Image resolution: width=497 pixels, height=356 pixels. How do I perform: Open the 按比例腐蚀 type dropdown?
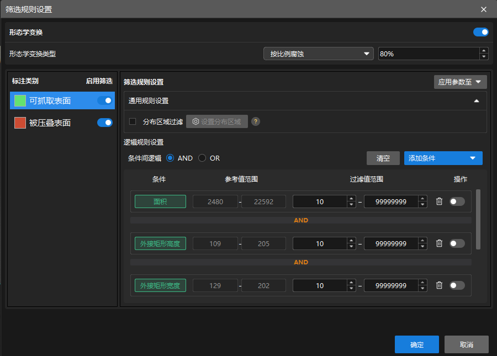[318, 54]
